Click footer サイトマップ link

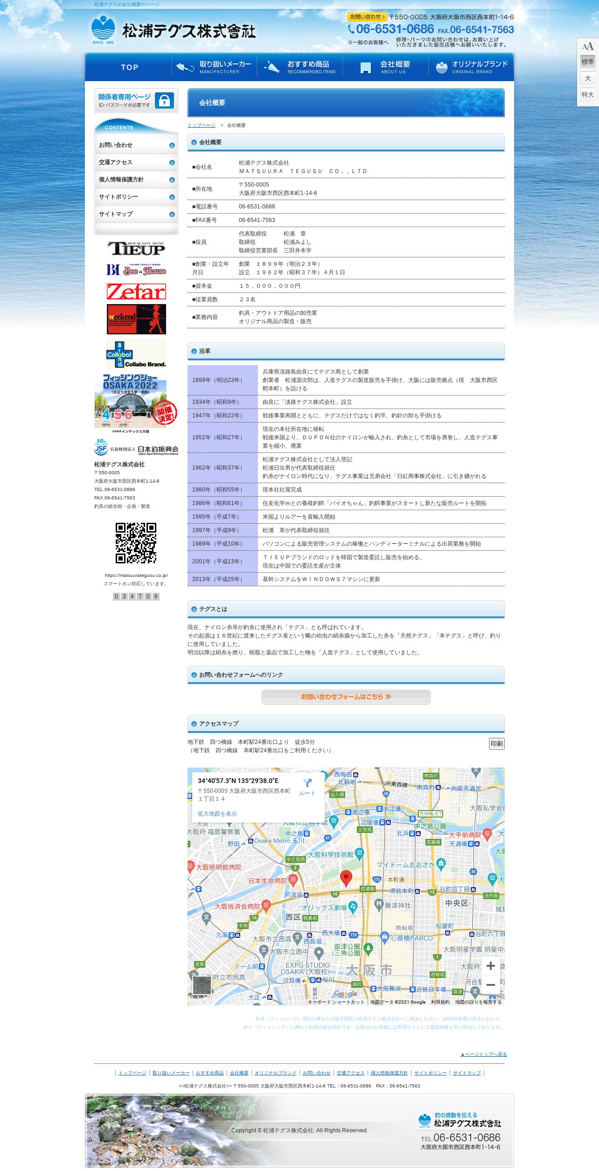tap(467, 1073)
